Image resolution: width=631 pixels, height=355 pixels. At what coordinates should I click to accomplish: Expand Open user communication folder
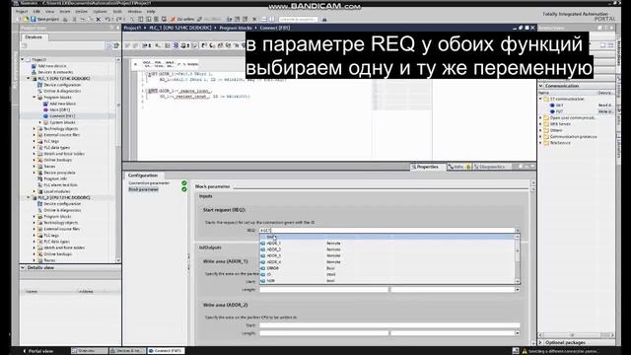pos(540,118)
